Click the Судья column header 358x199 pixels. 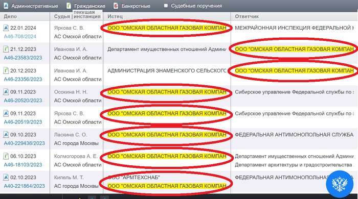(62, 16)
